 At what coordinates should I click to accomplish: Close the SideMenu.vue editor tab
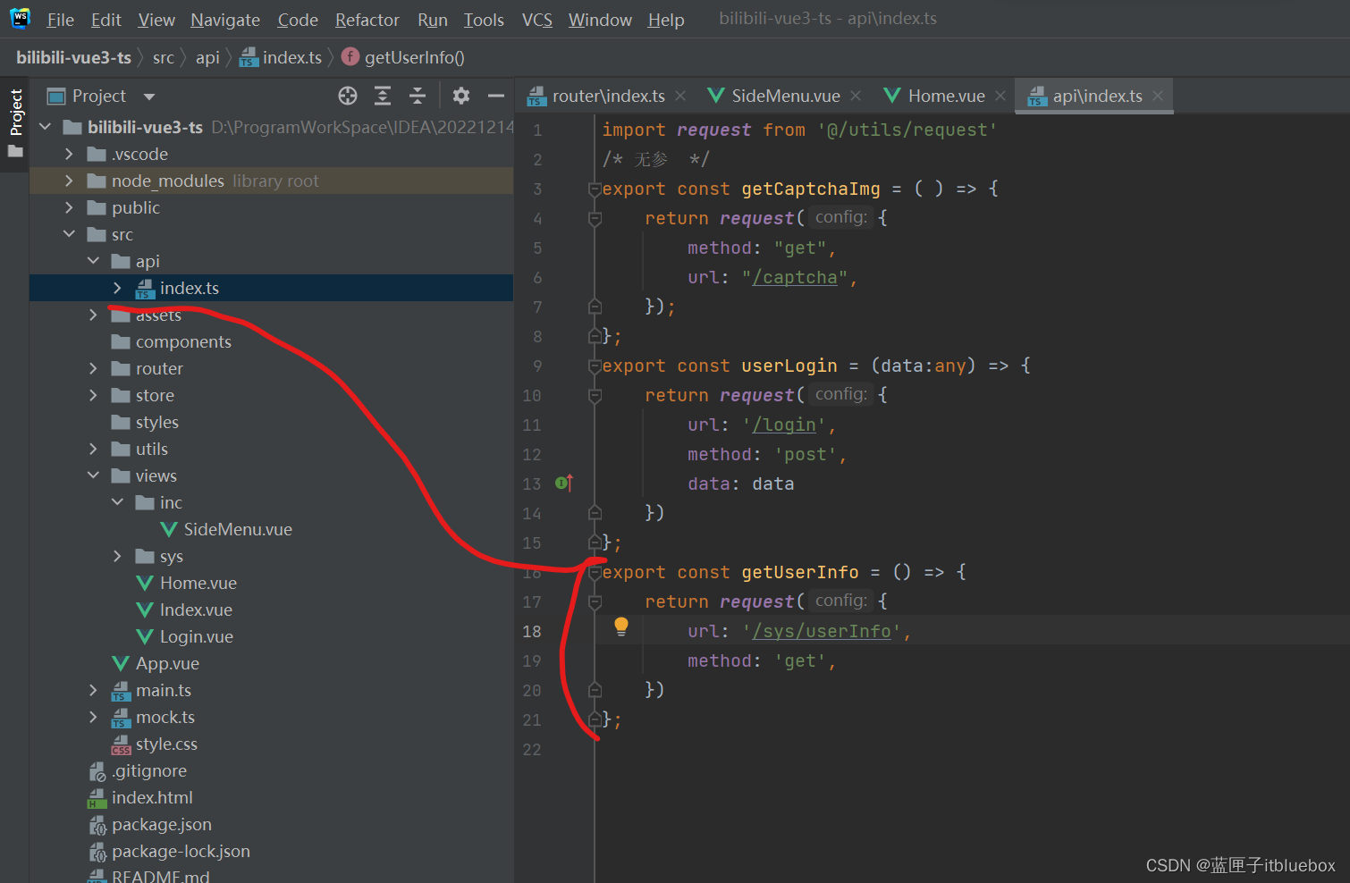click(856, 96)
